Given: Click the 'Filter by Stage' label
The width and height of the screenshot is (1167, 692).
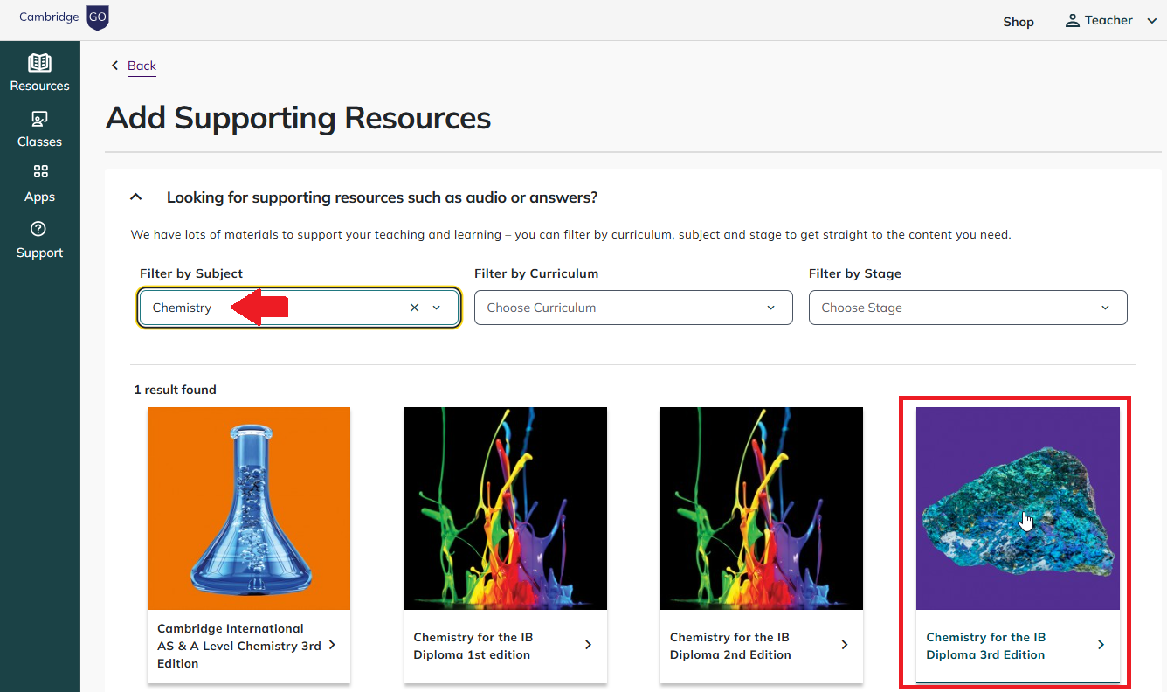Looking at the screenshot, I should (x=855, y=273).
